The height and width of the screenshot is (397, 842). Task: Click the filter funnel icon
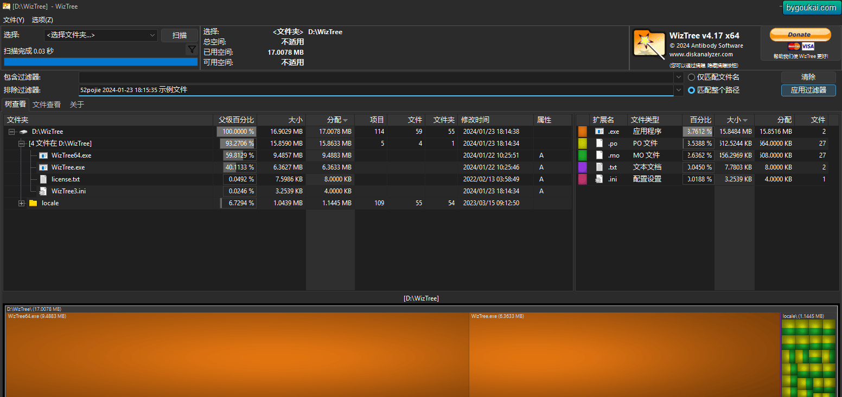click(192, 49)
